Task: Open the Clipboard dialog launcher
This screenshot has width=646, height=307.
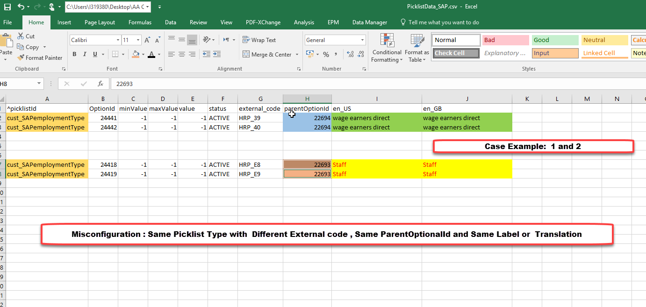Action: pos(64,69)
